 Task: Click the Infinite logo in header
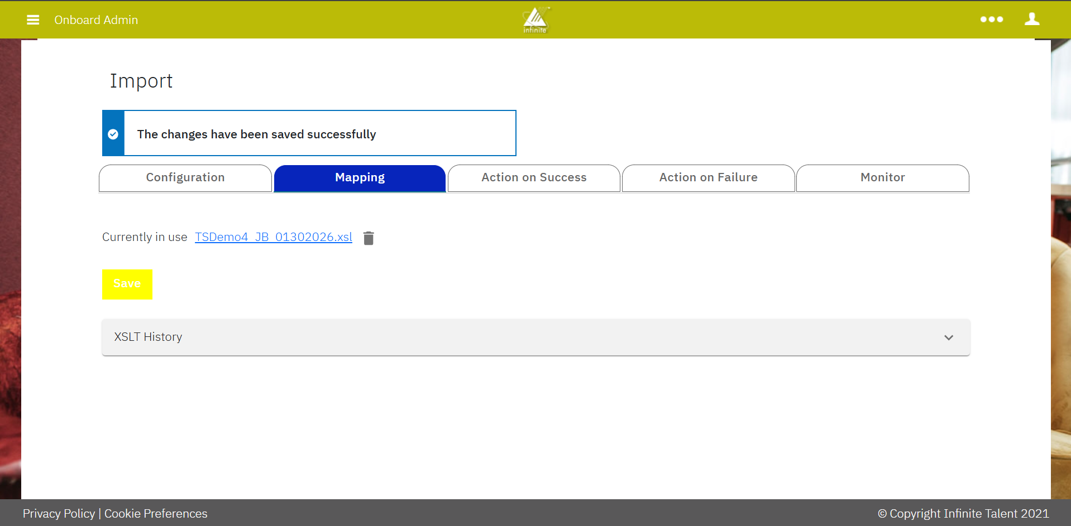click(x=535, y=20)
